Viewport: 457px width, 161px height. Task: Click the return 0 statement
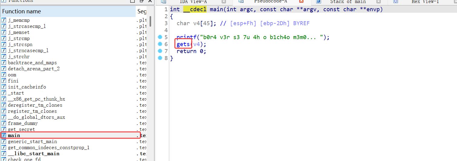click(191, 51)
